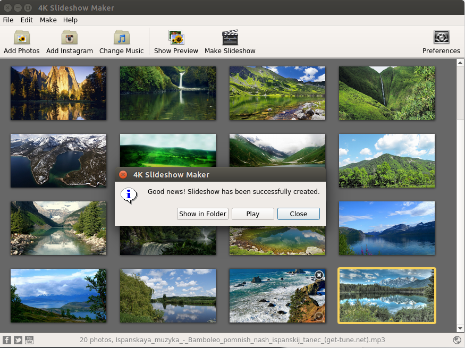This screenshot has width=465, height=348.
Task: Select the rocky mountain lake with clouds photo
Action: coord(277,93)
